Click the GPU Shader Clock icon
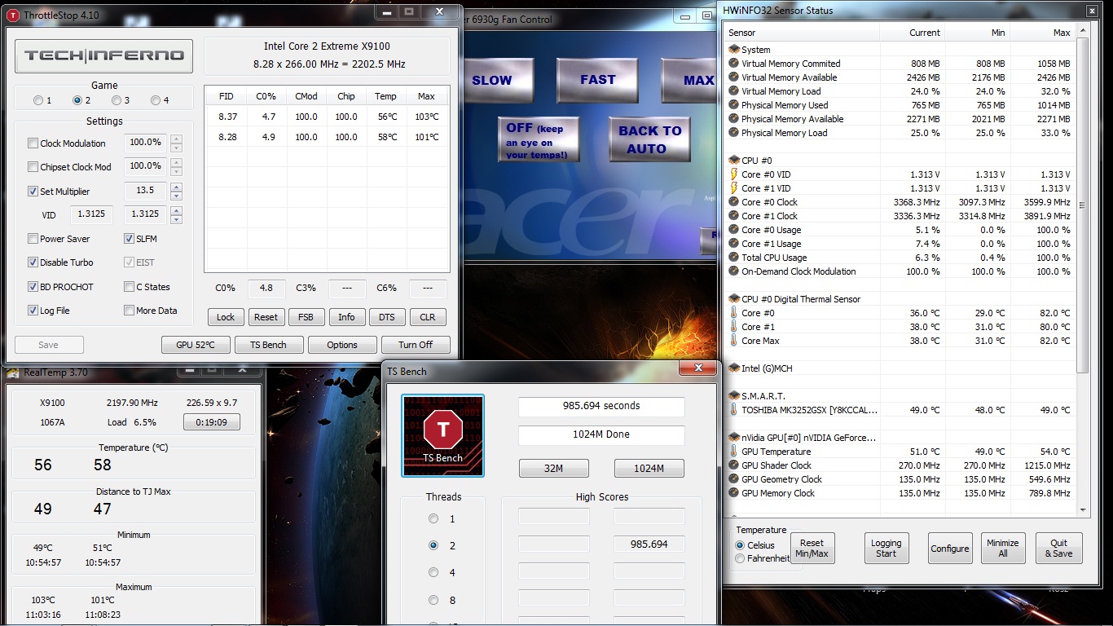This screenshot has height=626, width=1113. click(734, 465)
